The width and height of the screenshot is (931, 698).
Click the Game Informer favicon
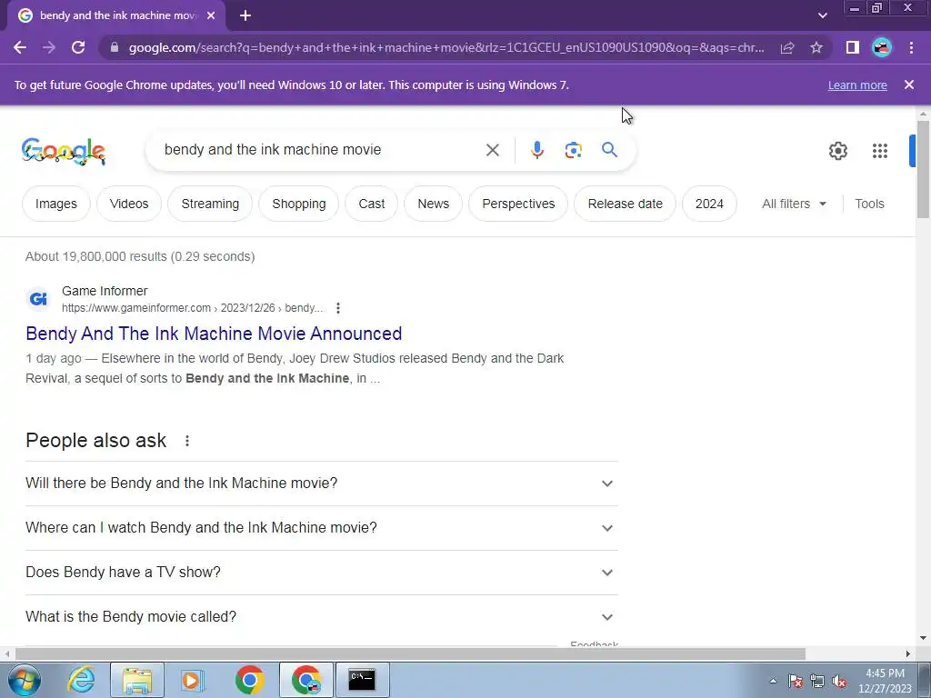(x=38, y=298)
